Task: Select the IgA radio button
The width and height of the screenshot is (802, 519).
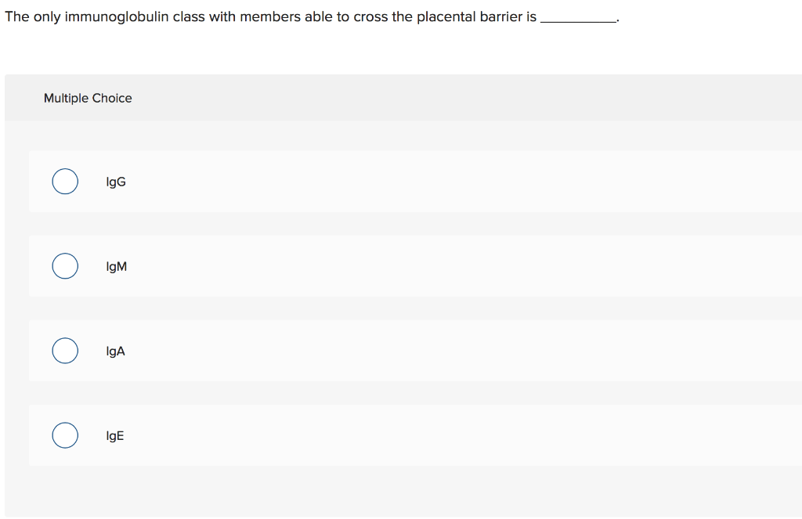Action: point(65,350)
